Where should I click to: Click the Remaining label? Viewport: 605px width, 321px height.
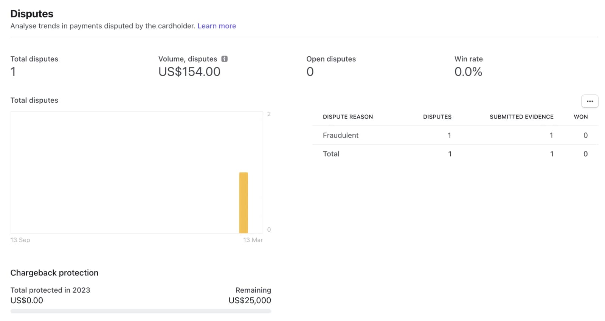pos(253,290)
